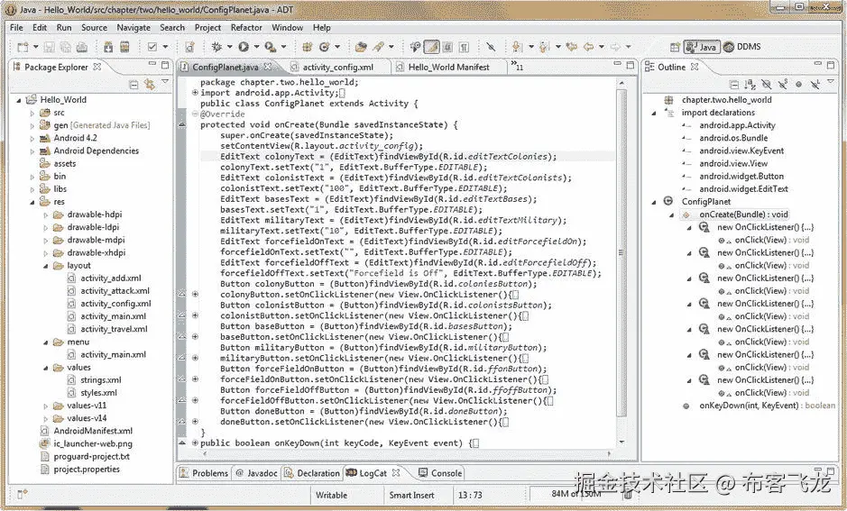Select onKeyDown(int, KeyEvent) in Outline
This screenshot has height=511, width=847.
(767, 406)
